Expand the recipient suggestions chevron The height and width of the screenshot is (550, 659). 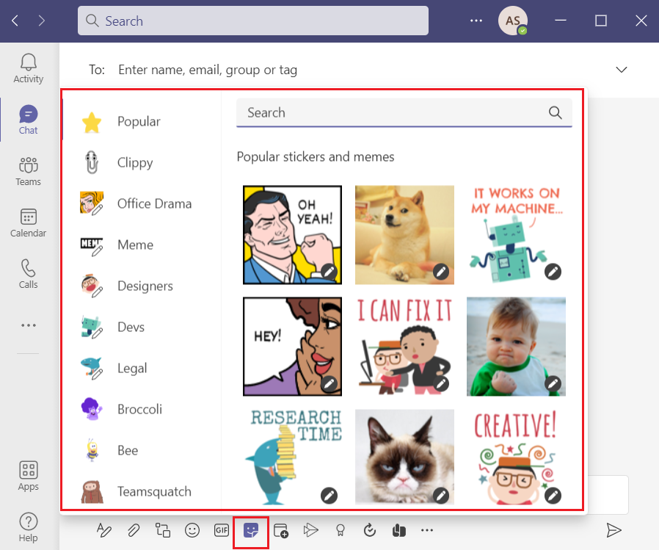click(622, 69)
